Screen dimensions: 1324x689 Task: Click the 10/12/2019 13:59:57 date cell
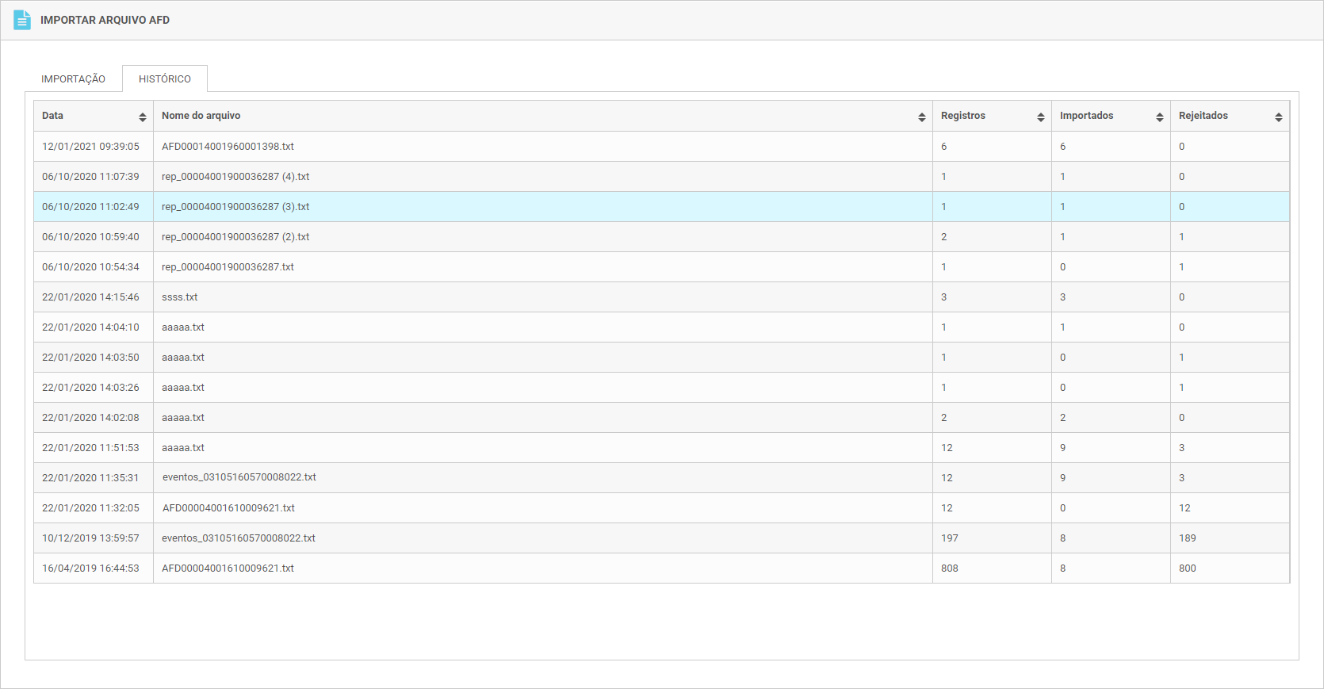[90, 538]
